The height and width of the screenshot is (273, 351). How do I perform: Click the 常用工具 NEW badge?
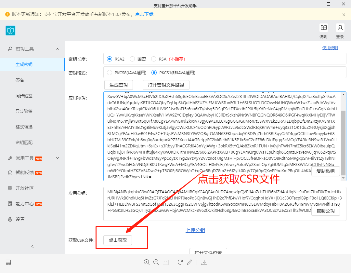coord(39,159)
